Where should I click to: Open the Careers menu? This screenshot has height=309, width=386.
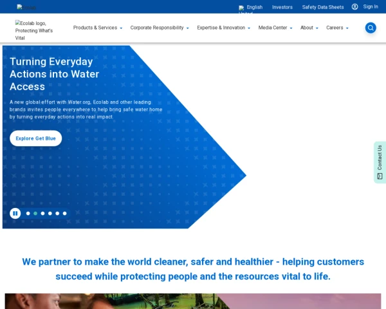click(x=335, y=28)
